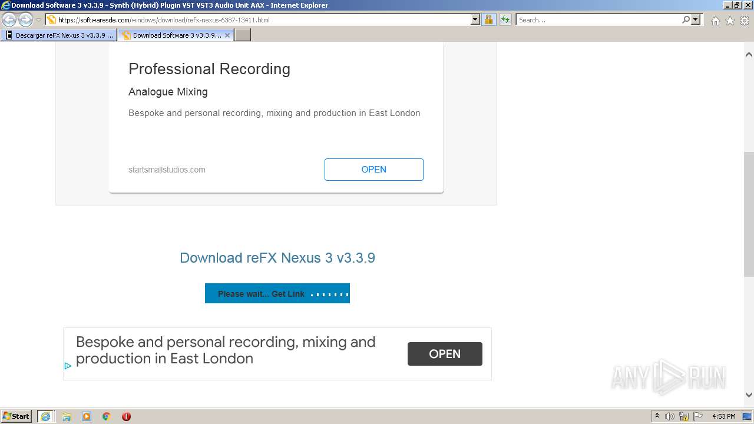Viewport: 754px width, 424px height.
Task: Open the Action Center flag icon
Action: 698,416
